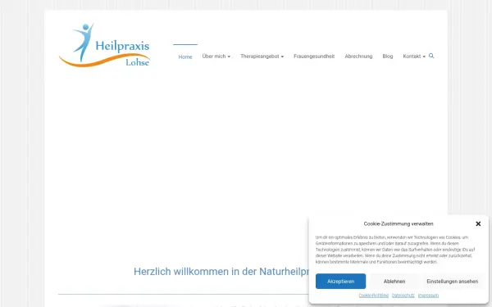Open Einstellungen ansehen cookie settings
This screenshot has height=307, width=492.
(x=452, y=282)
